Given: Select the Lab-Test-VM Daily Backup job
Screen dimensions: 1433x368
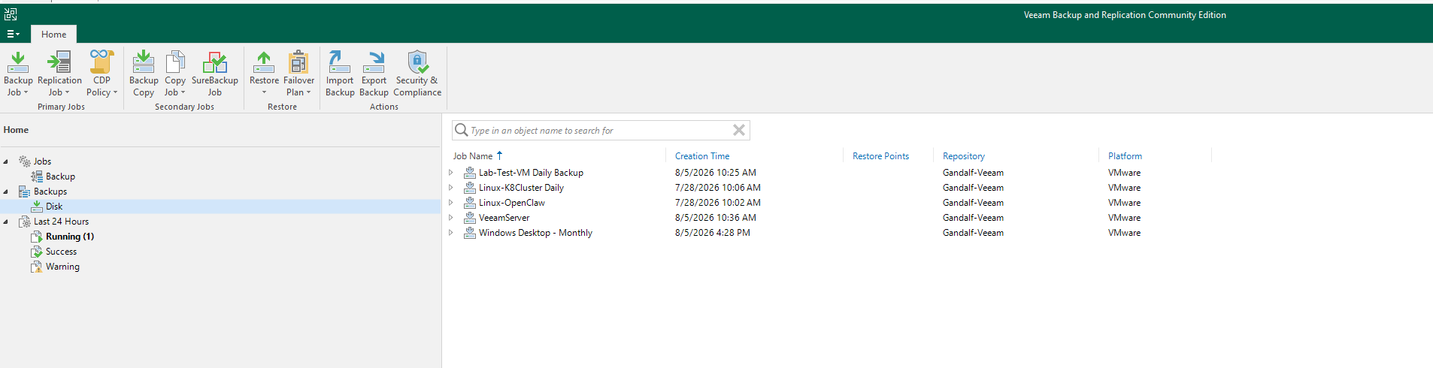Looking at the screenshot, I should [x=531, y=173].
